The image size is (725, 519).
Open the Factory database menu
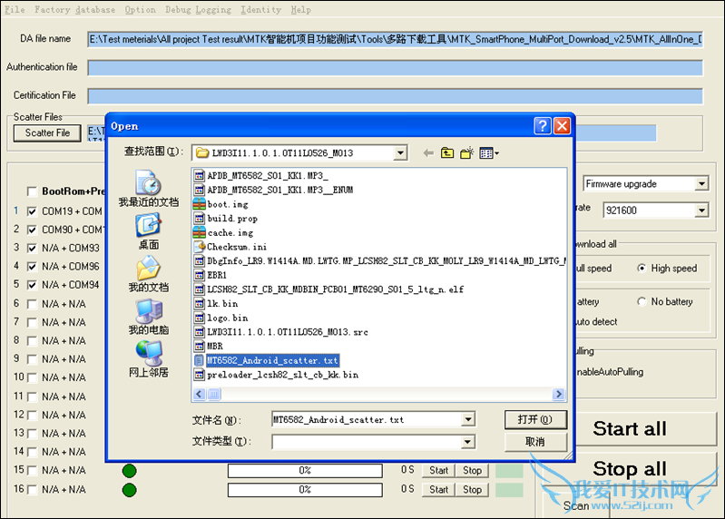tap(75, 10)
